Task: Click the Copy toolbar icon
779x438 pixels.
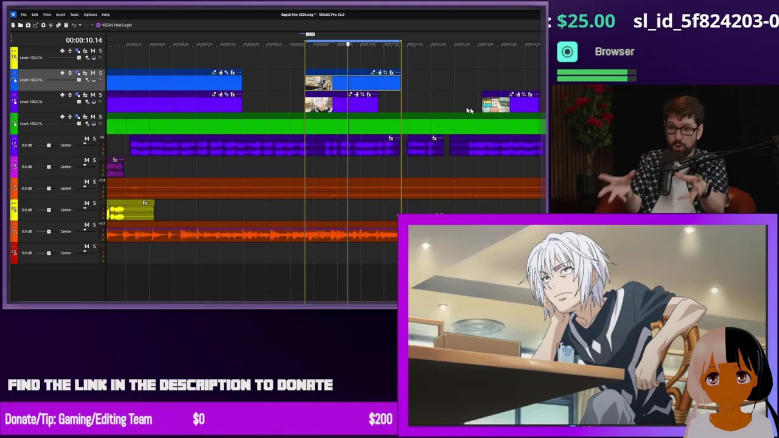Action: pyautogui.click(x=58, y=25)
